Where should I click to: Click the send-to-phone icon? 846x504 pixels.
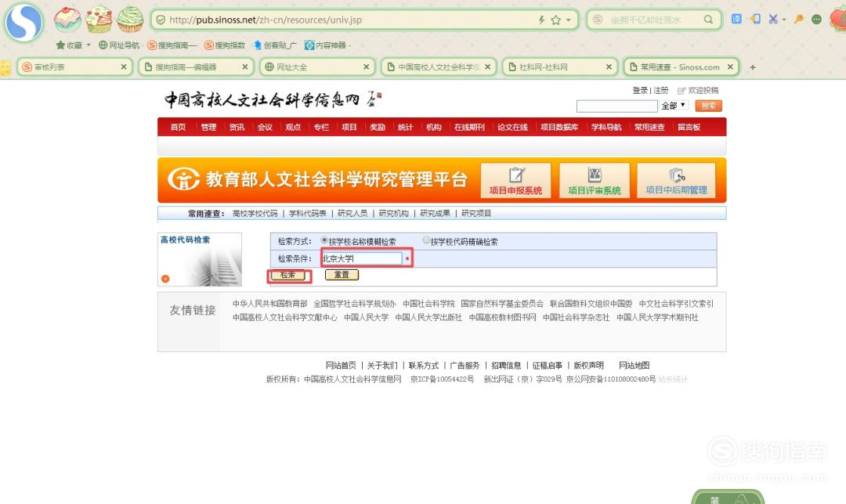[755, 19]
